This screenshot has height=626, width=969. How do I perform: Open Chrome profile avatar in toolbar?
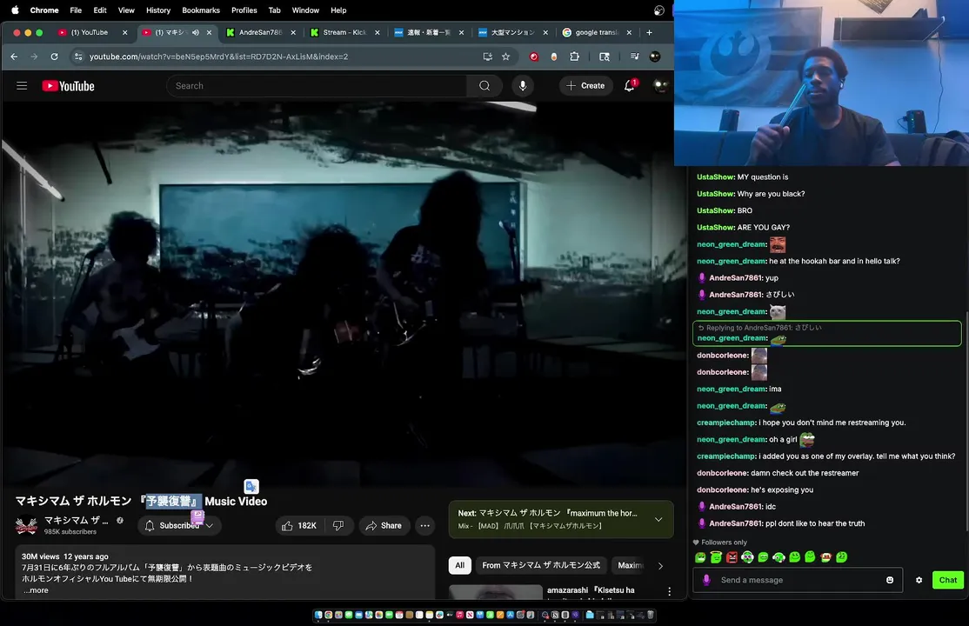[x=655, y=57]
